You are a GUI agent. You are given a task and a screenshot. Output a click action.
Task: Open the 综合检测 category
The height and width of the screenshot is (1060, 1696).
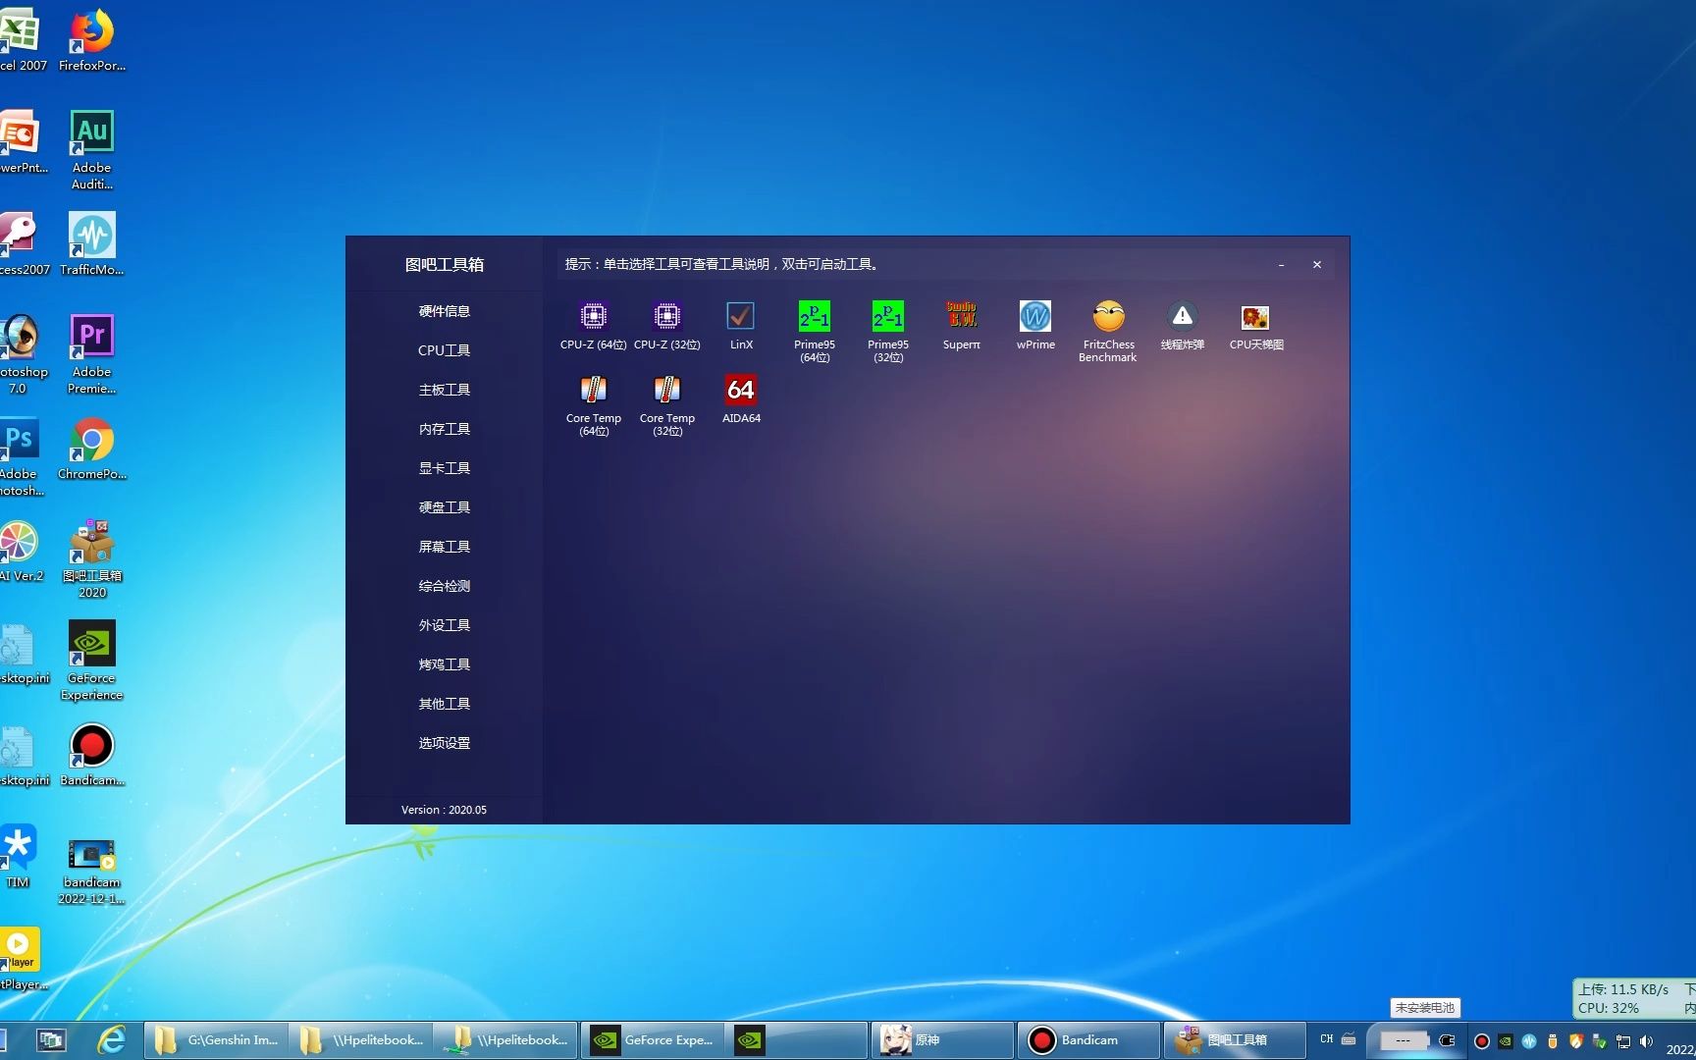click(x=444, y=586)
